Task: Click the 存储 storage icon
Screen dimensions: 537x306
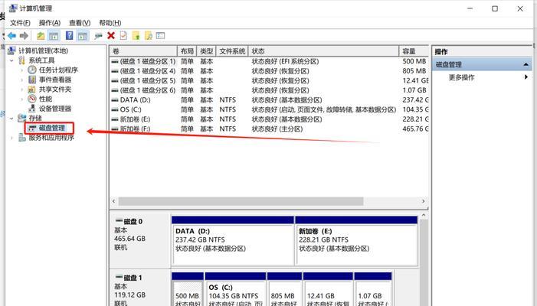Action: click(22, 118)
